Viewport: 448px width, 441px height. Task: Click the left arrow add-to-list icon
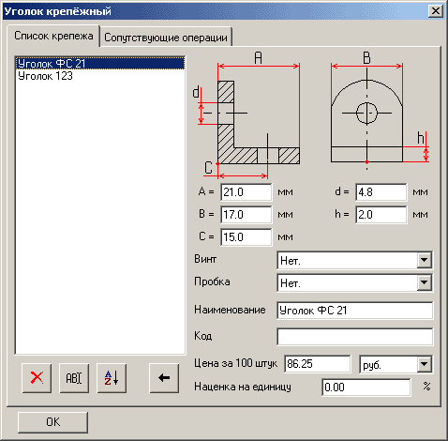164,378
